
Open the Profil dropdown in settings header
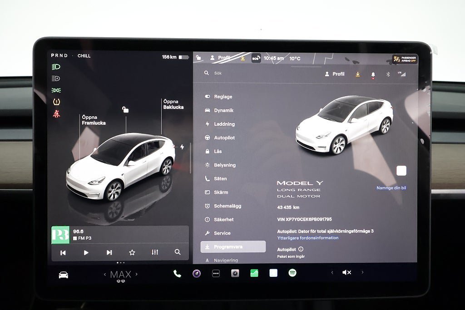pyautogui.click(x=335, y=74)
